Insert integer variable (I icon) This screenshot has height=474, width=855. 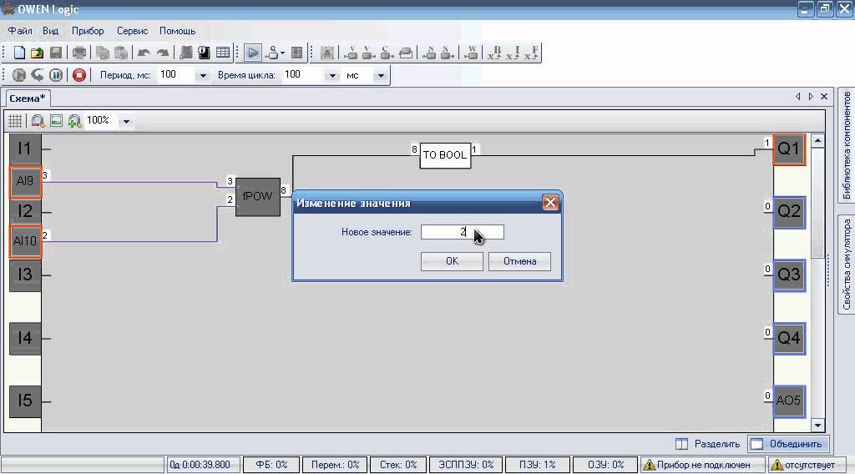pos(514,53)
